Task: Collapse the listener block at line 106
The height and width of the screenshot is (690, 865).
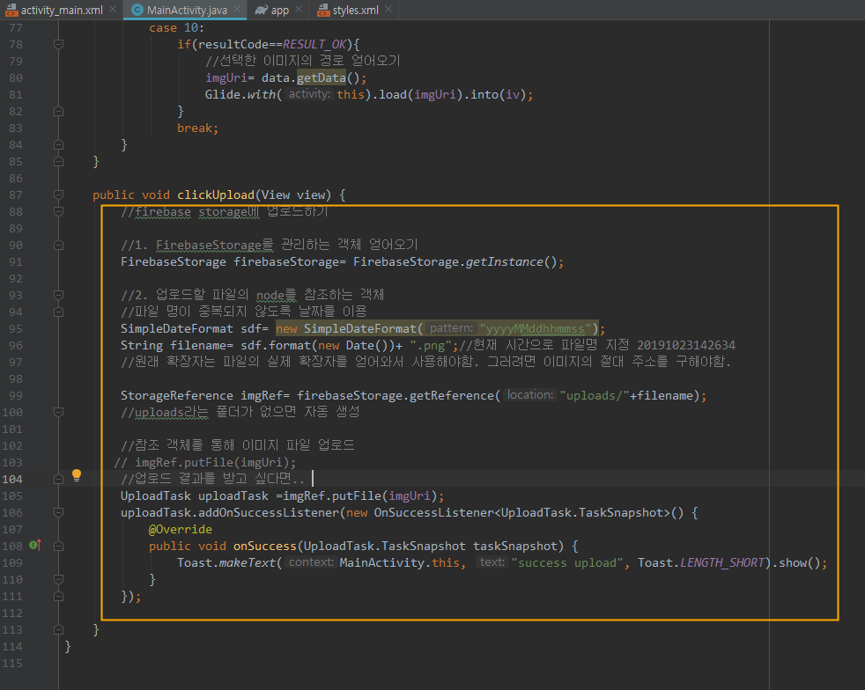Action: [58, 512]
